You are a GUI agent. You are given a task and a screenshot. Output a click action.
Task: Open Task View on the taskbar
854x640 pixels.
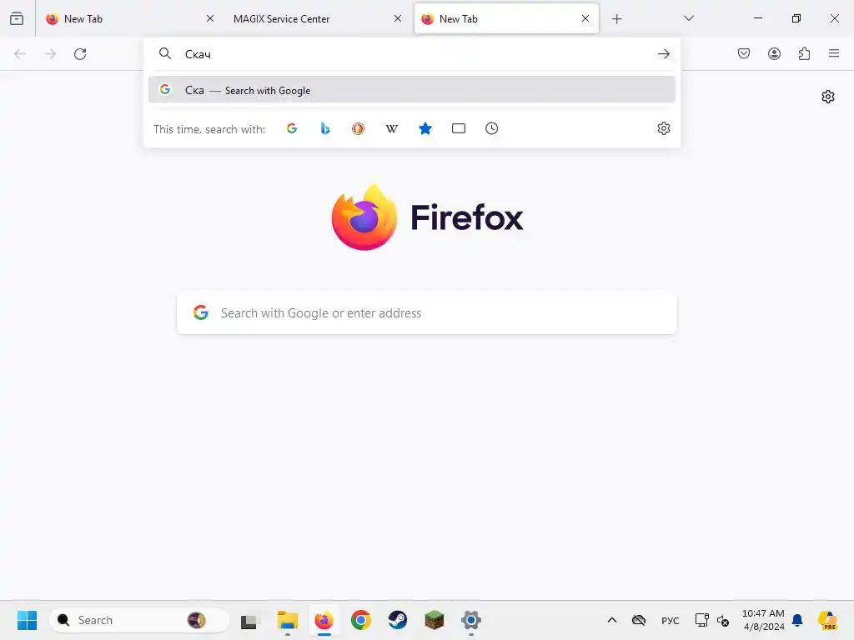249,620
